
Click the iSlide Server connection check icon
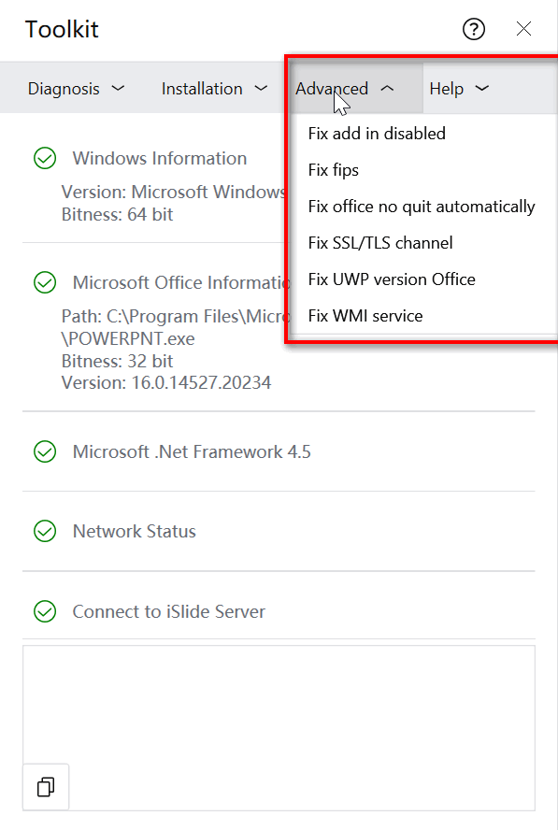(45, 611)
